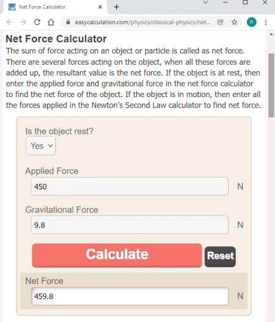This screenshot has height=322, width=275.
Task: Close the Net Force Calculator tab
Action: (100, 7)
